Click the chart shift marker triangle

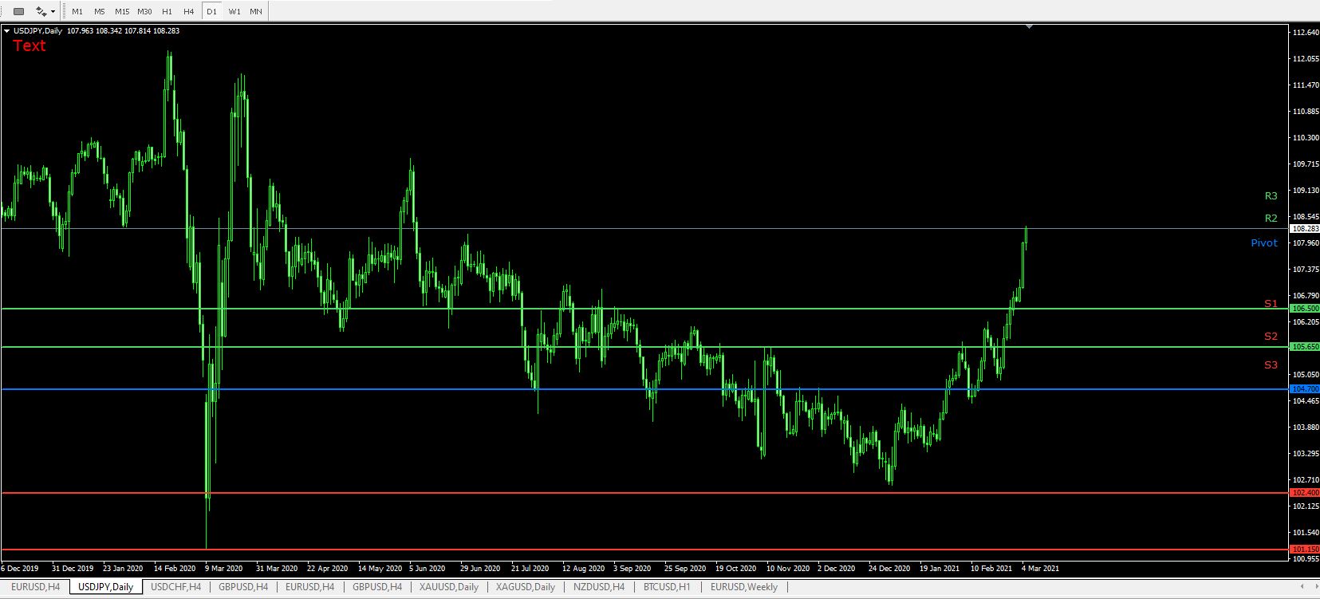pos(1029,26)
